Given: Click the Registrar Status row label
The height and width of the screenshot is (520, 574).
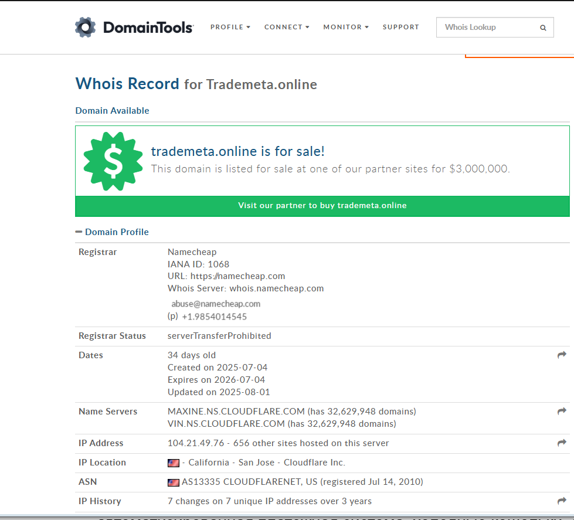Looking at the screenshot, I should [x=113, y=336].
